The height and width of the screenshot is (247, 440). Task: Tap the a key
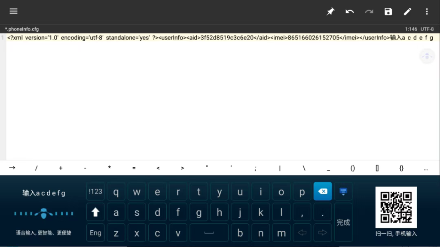pos(116,212)
